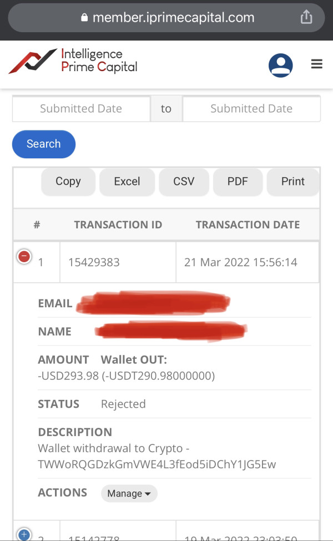Copy table data with Copy button

tap(68, 182)
